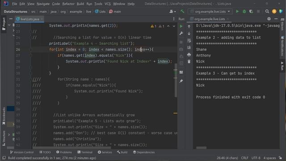Open the run configuration dropdown

pos(210,12)
